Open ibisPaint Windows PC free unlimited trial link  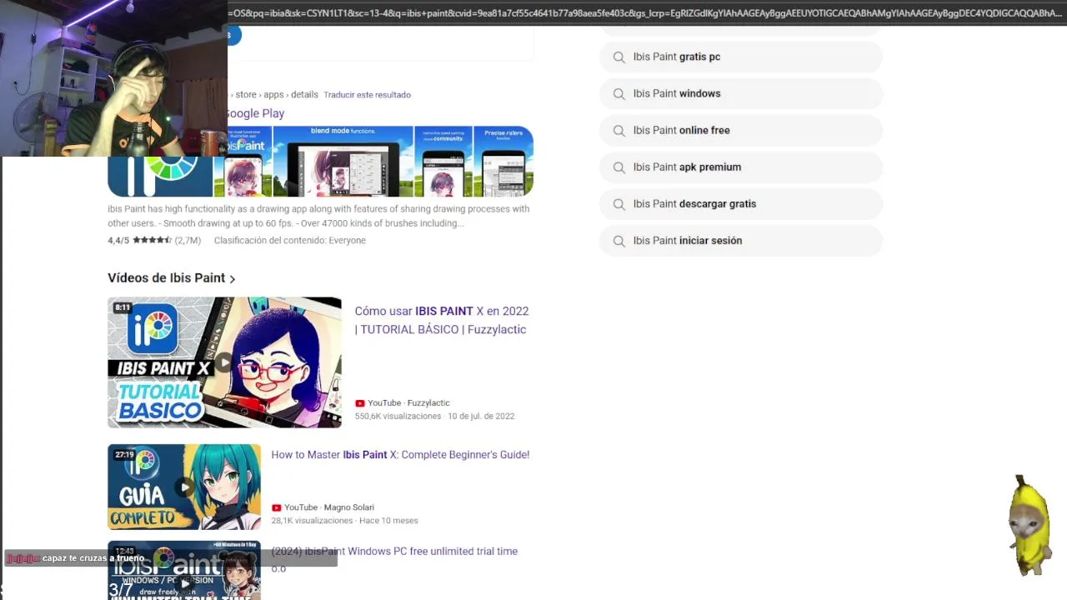pyautogui.click(x=394, y=559)
